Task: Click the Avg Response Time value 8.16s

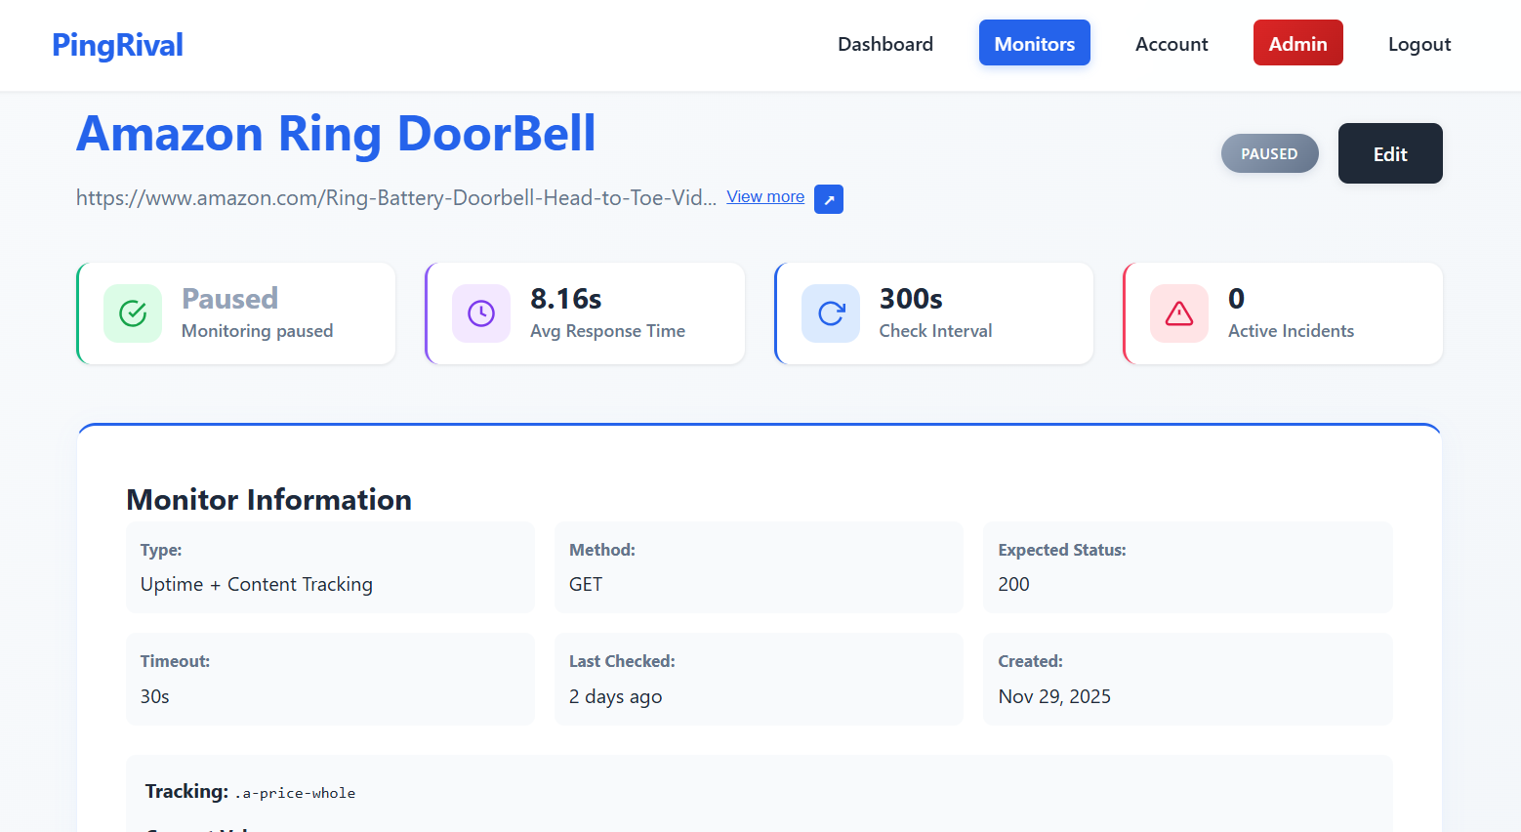Action: (566, 299)
